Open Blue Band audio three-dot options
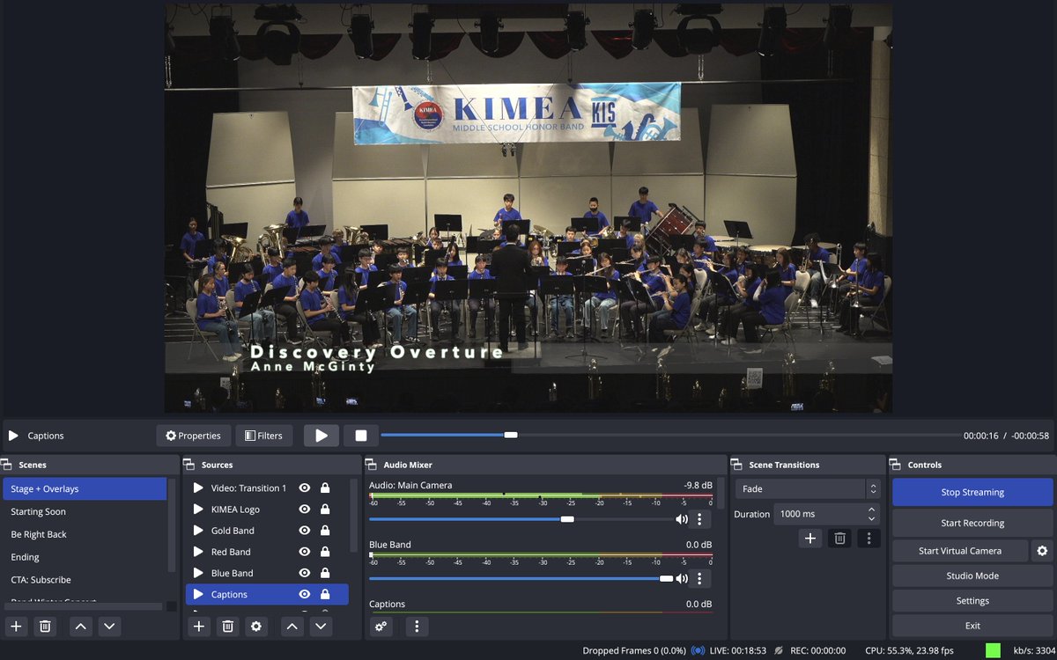This screenshot has height=660, width=1057. 699,578
